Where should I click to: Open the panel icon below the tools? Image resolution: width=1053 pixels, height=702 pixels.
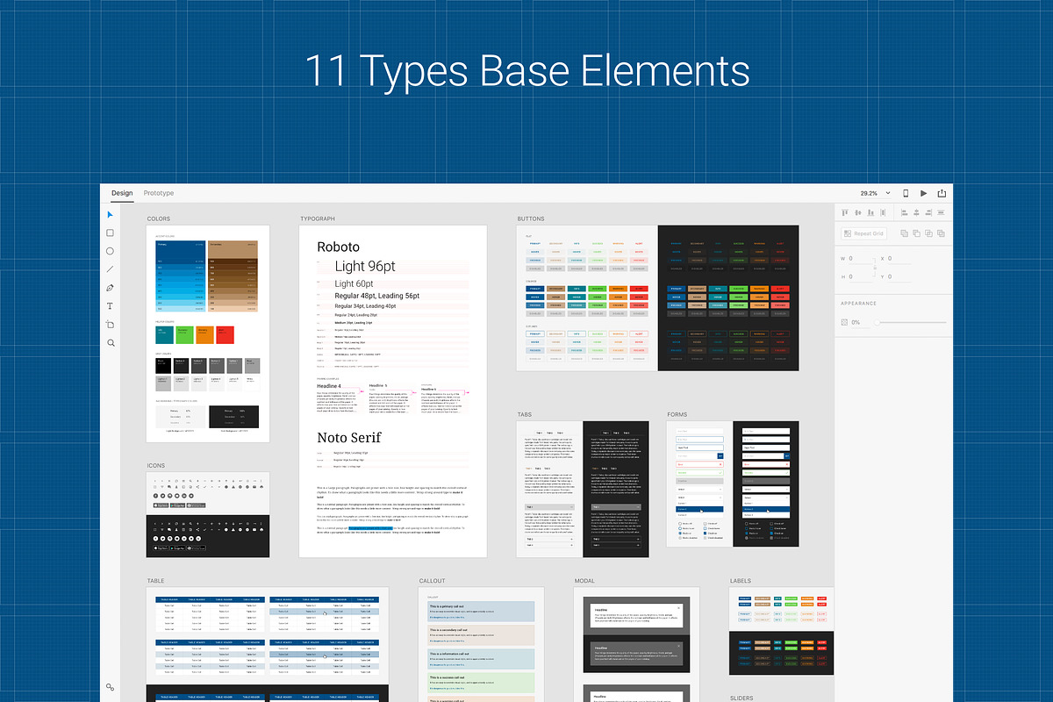pos(111,688)
